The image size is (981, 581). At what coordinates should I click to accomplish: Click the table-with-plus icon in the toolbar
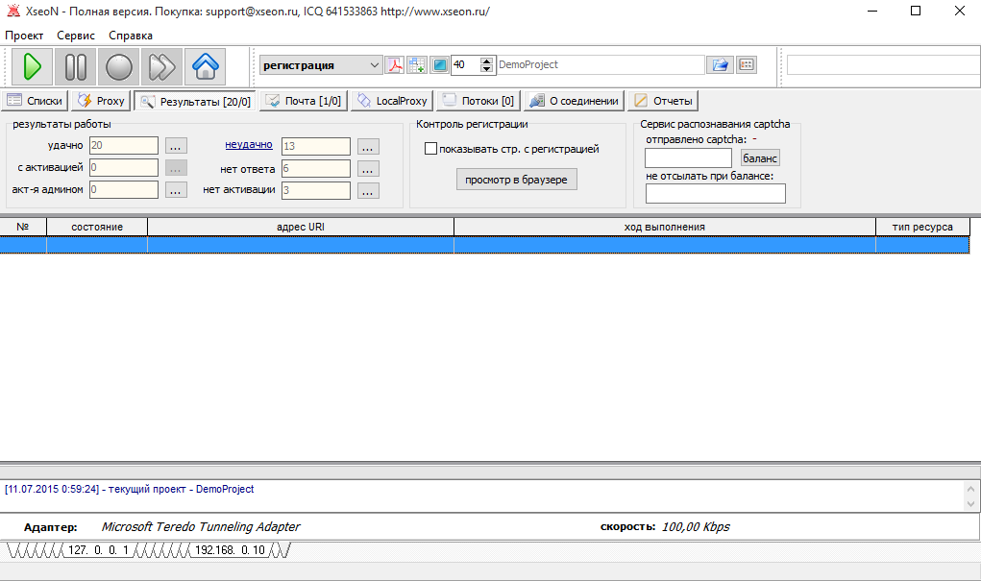coord(416,65)
